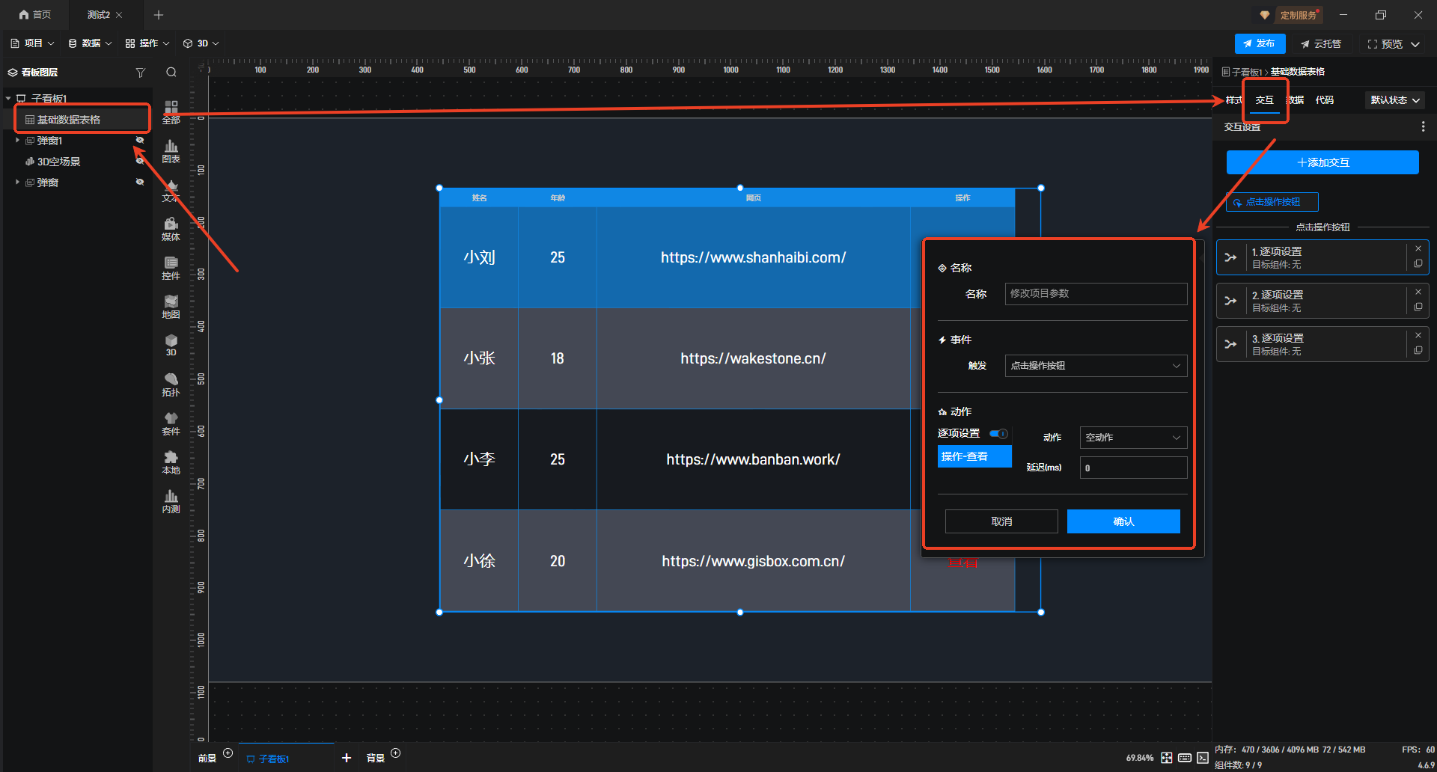
Task: Open the interaction settings three-dot menu
Action: coord(1423,127)
